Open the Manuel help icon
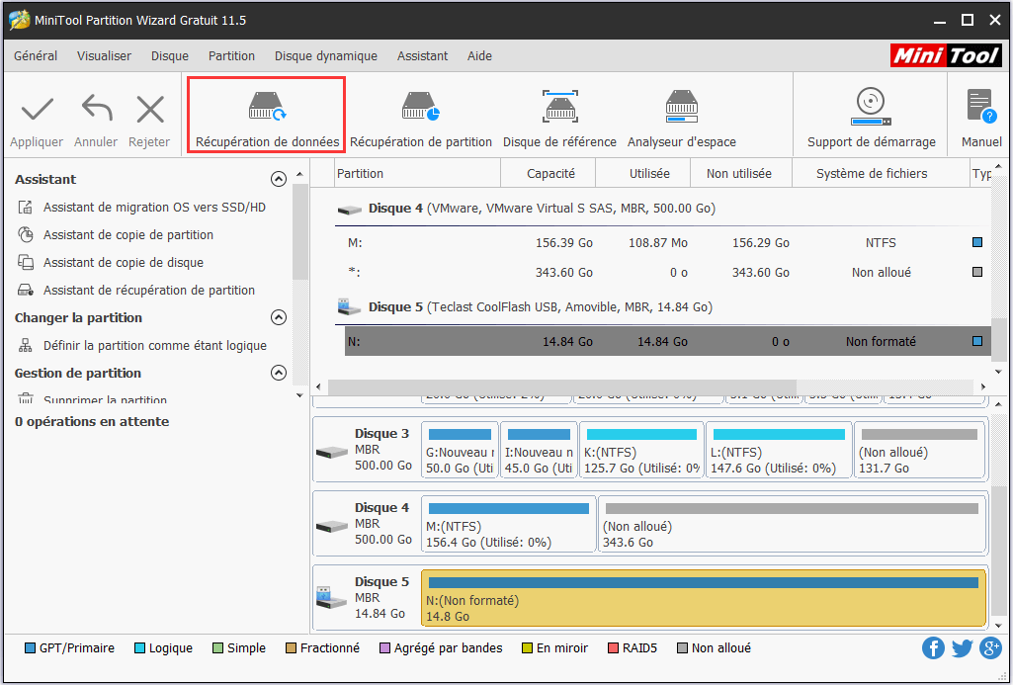The image size is (1013, 685). 981,106
